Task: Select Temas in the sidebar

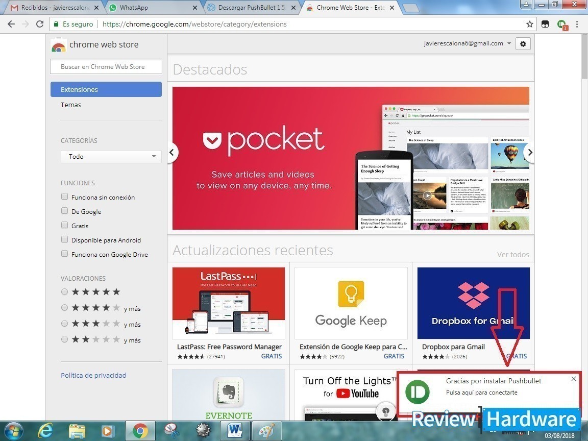Action: [x=71, y=105]
